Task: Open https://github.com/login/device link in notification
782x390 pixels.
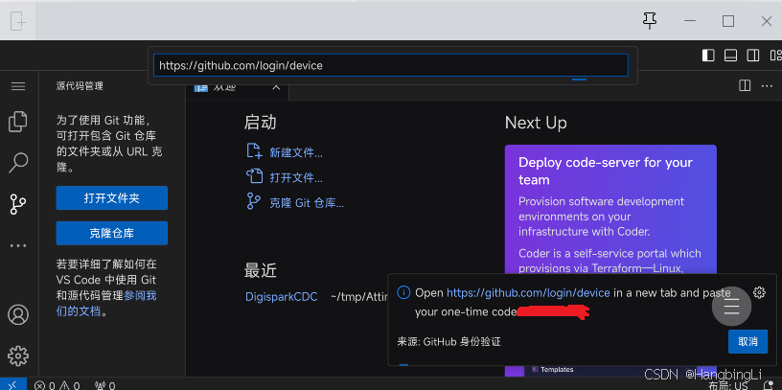Action: [528, 293]
